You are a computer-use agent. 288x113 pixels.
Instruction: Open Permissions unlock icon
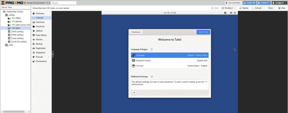click(x=34, y=61)
